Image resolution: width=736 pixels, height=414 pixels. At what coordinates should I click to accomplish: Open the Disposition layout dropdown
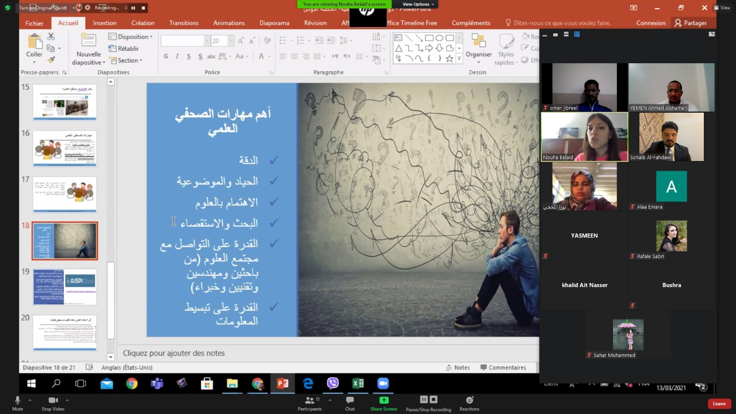(131, 37)
